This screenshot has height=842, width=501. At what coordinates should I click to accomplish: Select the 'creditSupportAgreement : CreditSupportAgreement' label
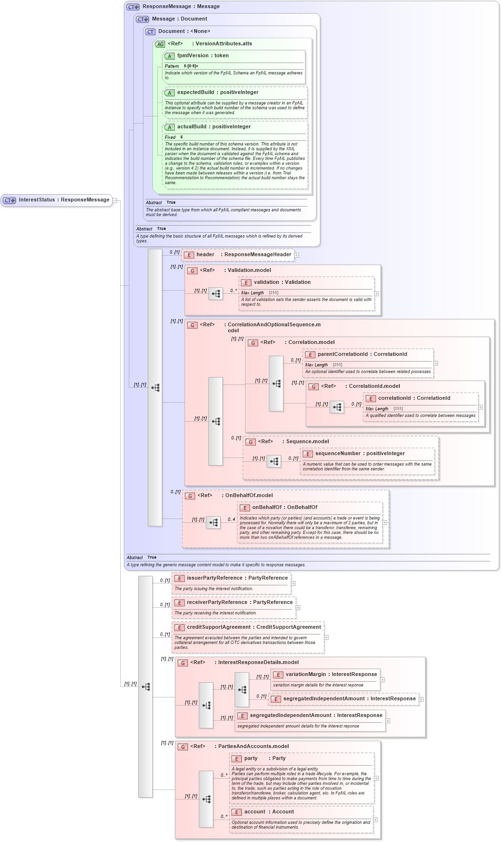(x=254, y=627)
